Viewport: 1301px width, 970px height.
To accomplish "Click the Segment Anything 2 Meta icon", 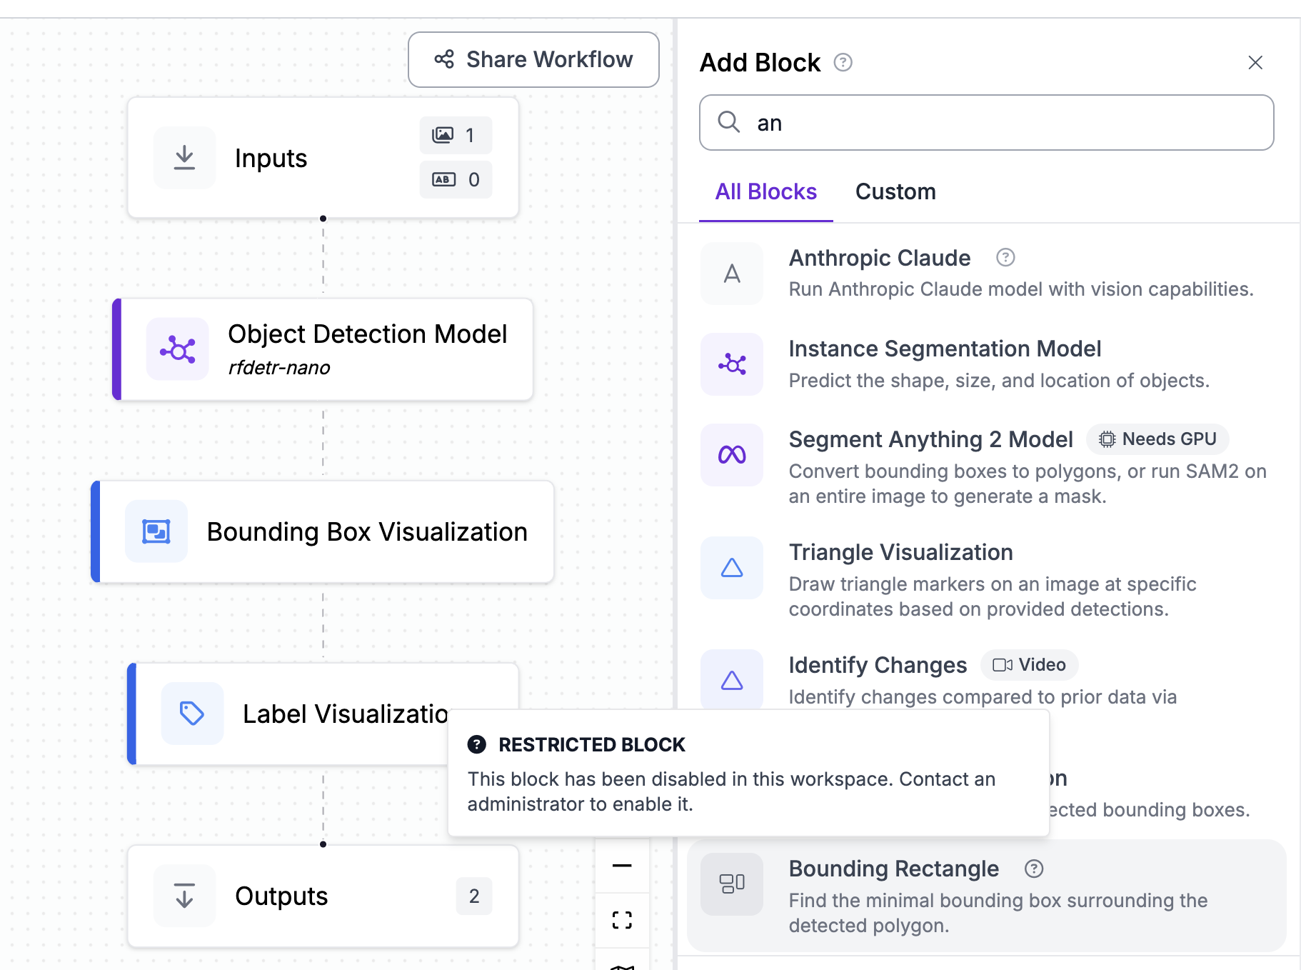I will pyautogui.click(x=731, y=455).
